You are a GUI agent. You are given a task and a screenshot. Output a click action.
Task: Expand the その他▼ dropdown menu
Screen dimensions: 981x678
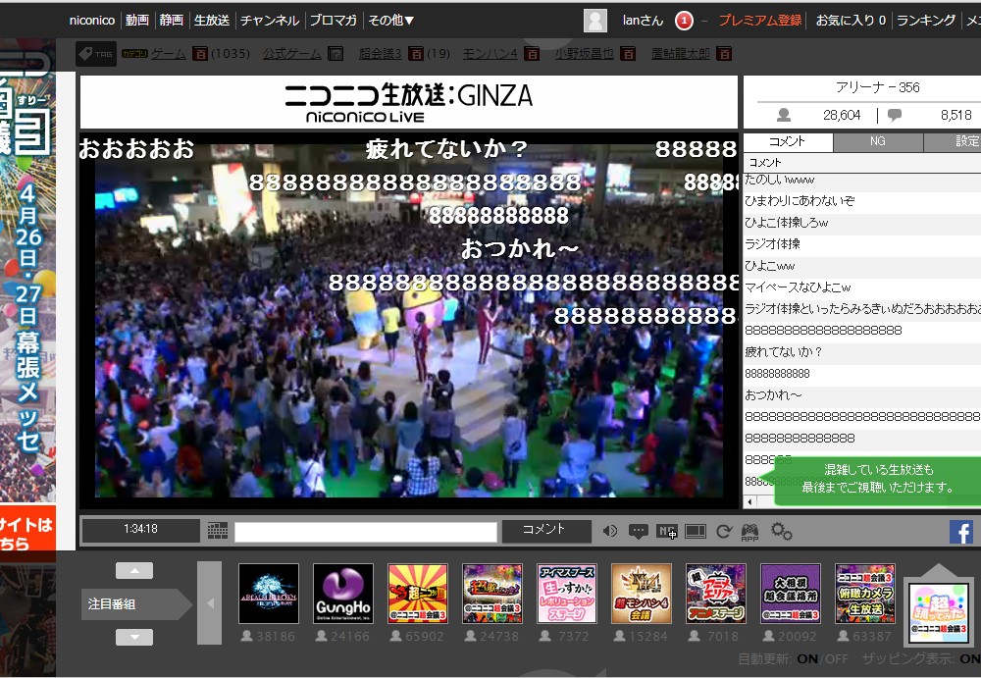pos(391,20)
